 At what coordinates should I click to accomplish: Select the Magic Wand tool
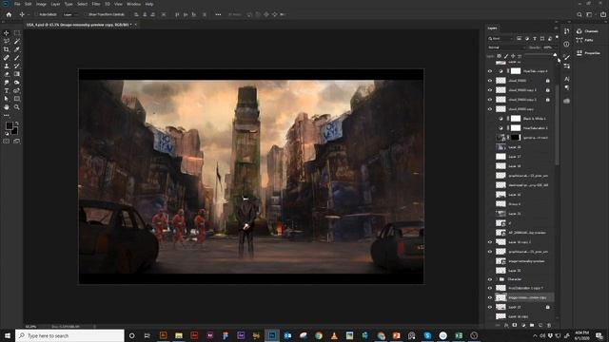pyautogui.click(x=17, y=42)
